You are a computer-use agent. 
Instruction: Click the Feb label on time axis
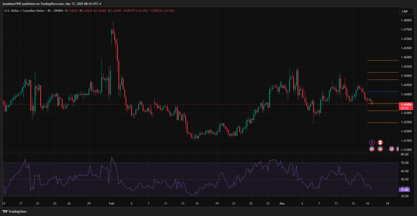point(111,204)
